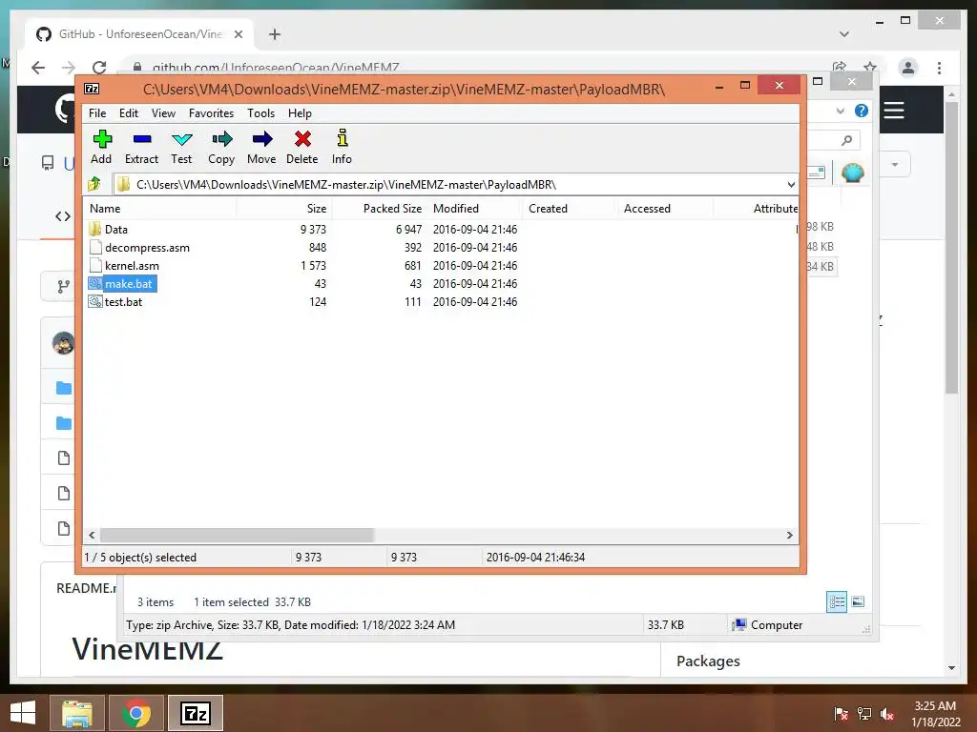Open the Chrome profile avatar
This screenshot has width=977, height=732.
pyautogui.click(x=908, y=68)
